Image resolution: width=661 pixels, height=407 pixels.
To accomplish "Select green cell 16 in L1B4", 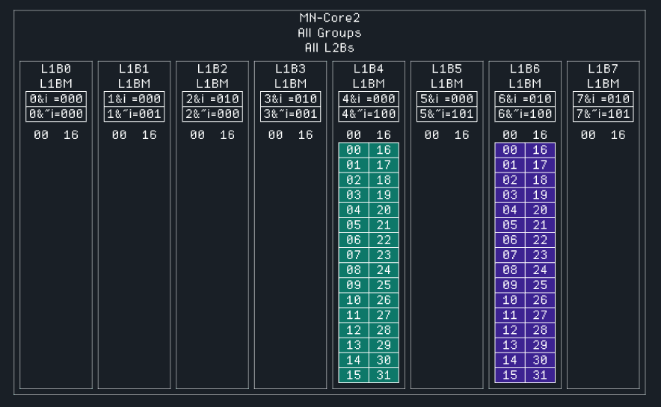I will 384,150.
